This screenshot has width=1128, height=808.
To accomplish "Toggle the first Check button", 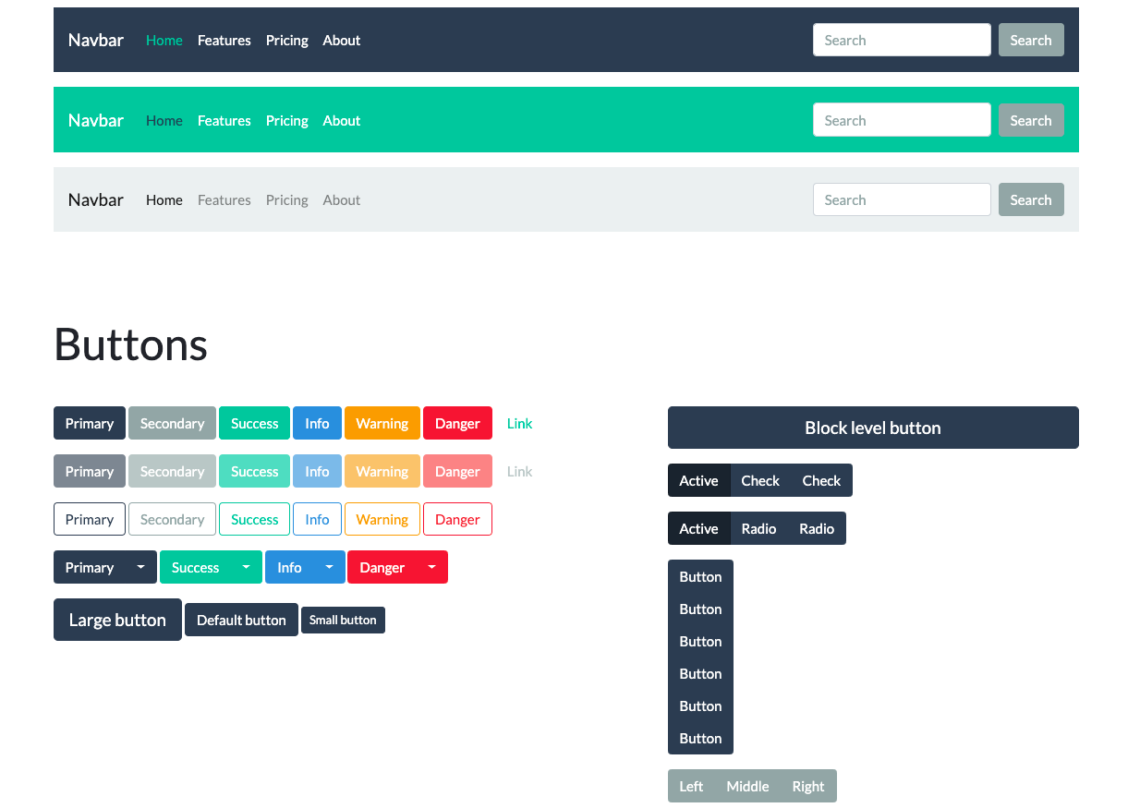I will pos(760,480).
